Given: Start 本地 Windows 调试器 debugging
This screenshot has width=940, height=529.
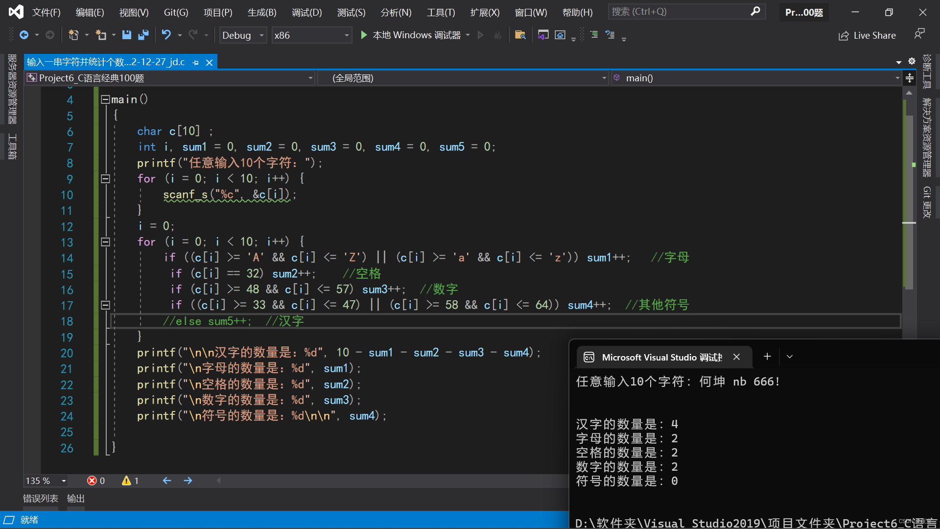Looking at the screenshot, I should click(364, 35).
